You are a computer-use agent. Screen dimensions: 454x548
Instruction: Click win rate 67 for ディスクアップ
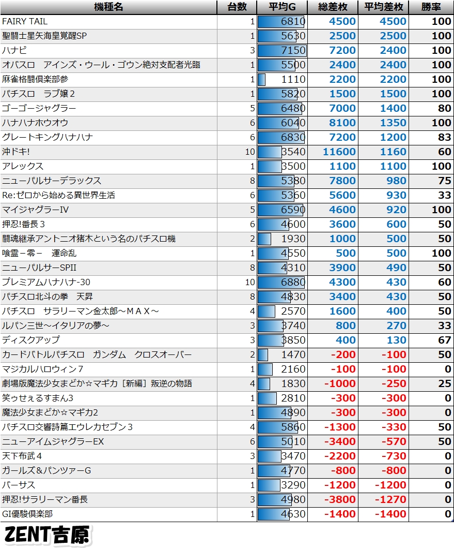[x=445, y=340]
